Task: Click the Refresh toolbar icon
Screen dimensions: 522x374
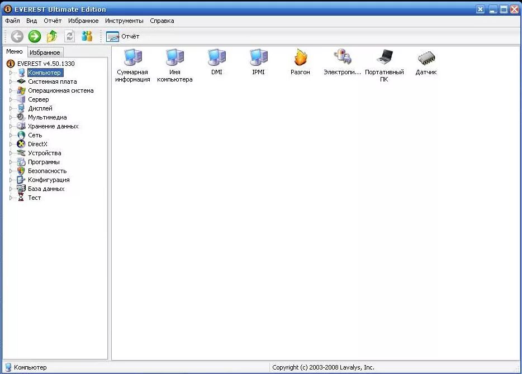Action: (69, 36)
